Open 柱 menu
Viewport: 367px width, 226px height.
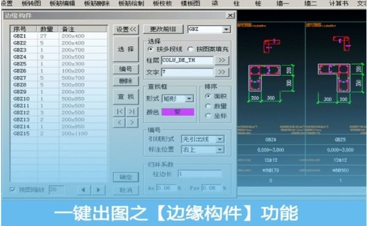coord(237,3)
